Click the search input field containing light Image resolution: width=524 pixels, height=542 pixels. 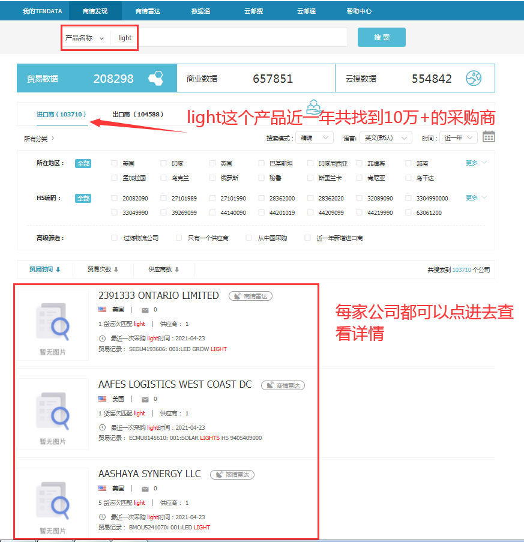click(228, 38)
